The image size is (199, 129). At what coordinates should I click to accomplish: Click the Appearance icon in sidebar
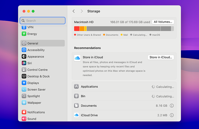point(24,56)
